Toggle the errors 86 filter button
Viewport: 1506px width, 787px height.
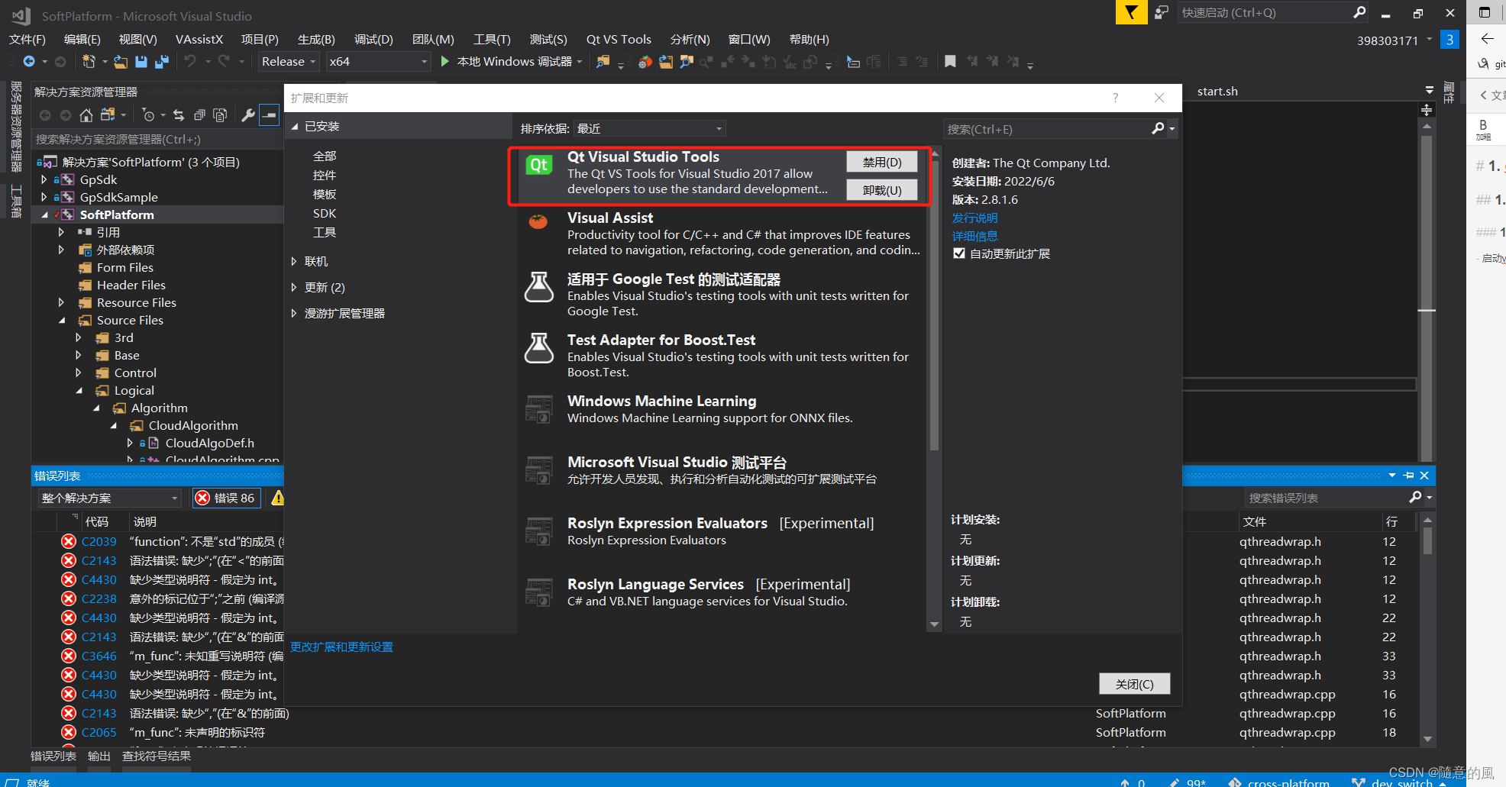pyautogui.click(x=227, y=498)
